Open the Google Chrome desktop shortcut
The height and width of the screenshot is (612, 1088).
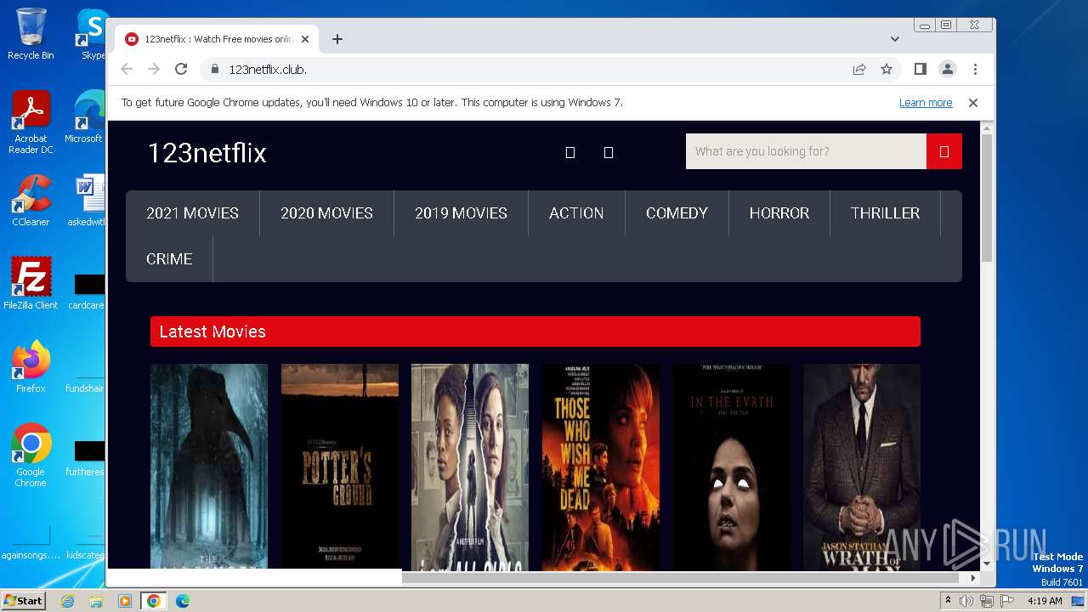click(31, 456)
